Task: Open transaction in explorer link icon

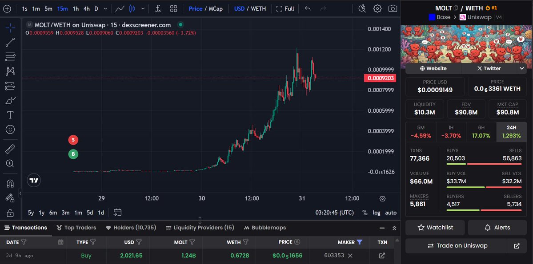Action: pos(382,256)
